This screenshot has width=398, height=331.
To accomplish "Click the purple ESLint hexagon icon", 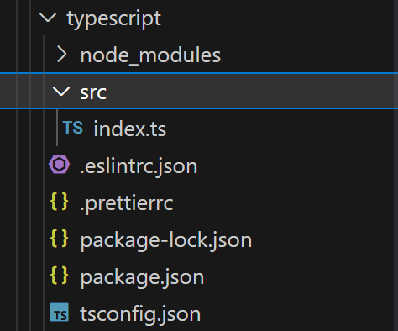I will (x=59, y=165).
